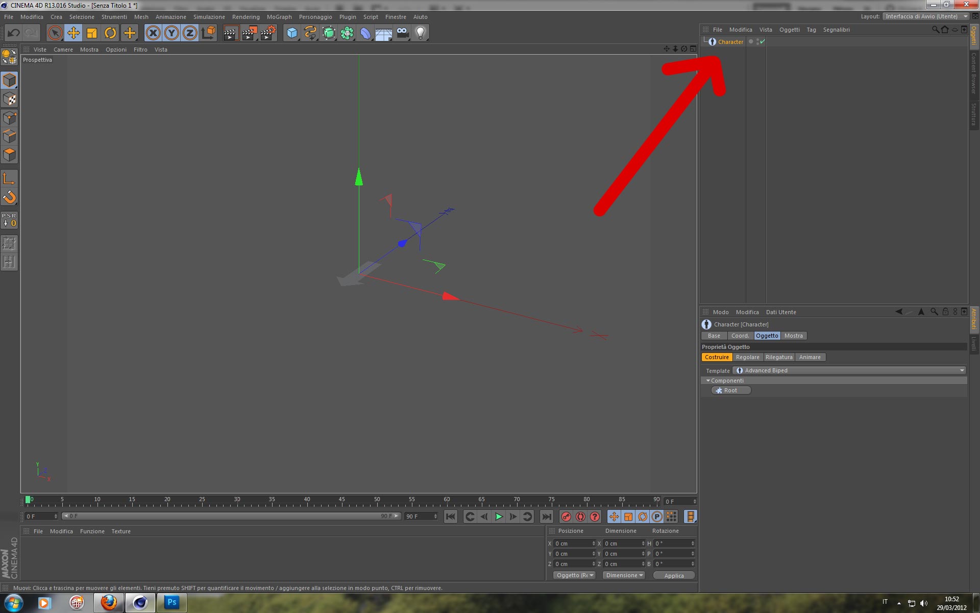
Task: Open the Template Advanced Biped dropdown
Action: [x=850, y=370]
